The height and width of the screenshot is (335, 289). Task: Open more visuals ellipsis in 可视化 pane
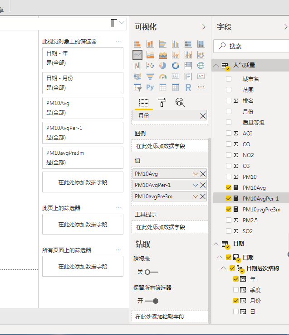(x=201, y=87)
